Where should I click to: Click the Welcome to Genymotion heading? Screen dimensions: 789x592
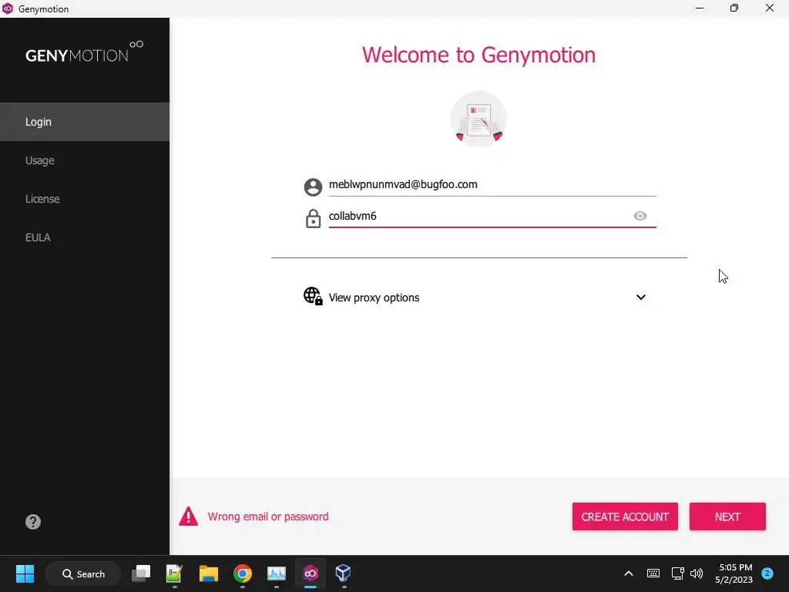click(478, 55)
